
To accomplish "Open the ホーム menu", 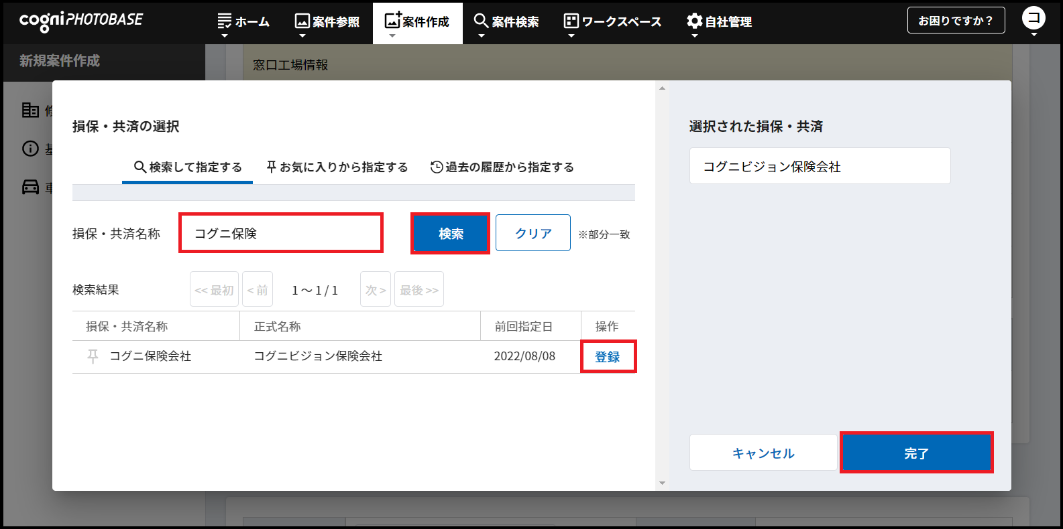I will click(243, 23).
